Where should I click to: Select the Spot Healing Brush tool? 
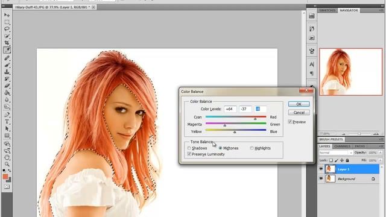(7, 58)
